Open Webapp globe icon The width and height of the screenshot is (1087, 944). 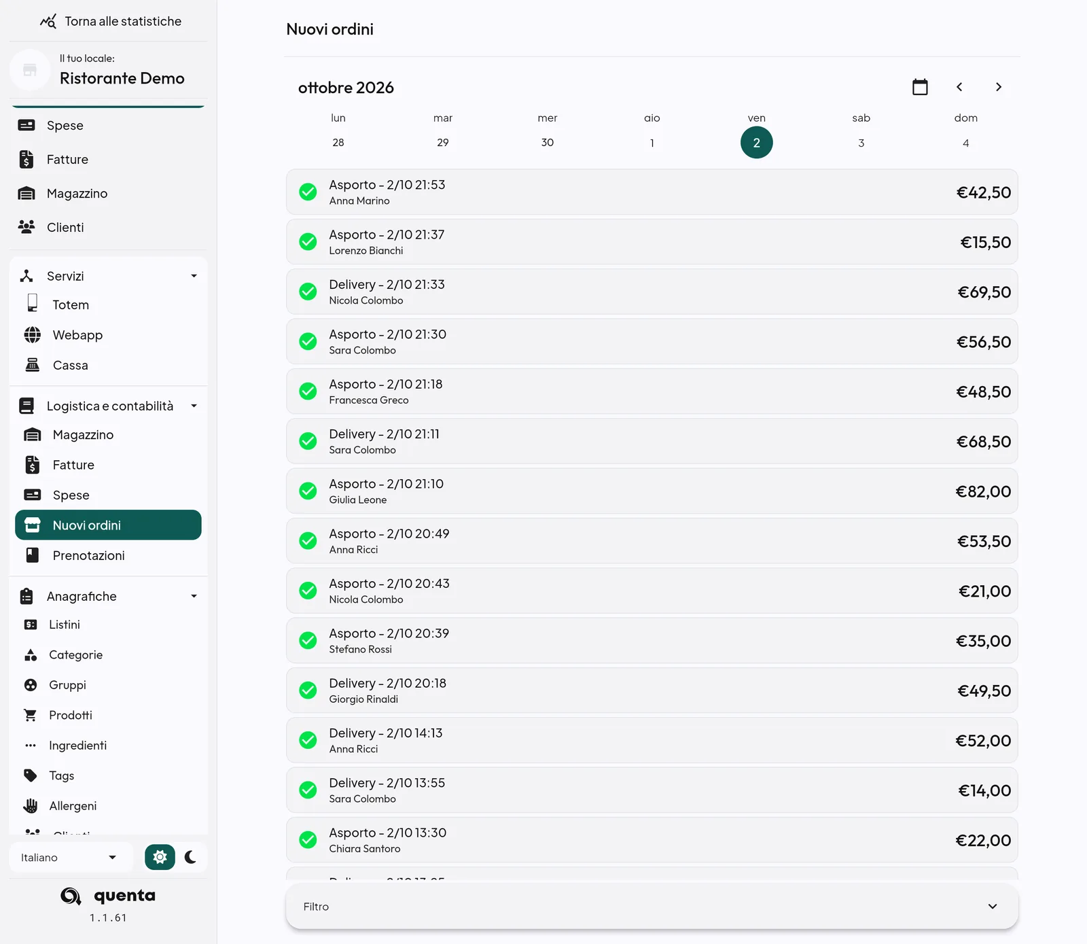(32, 335)
